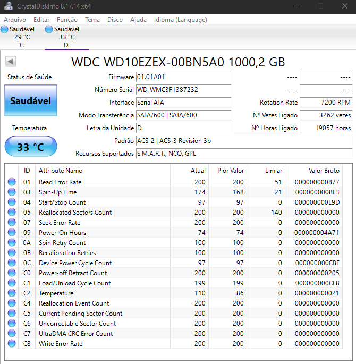The image size is (356, 364).
Task: Click the status orb for Temperature attribute
Action: pos(12,293)
